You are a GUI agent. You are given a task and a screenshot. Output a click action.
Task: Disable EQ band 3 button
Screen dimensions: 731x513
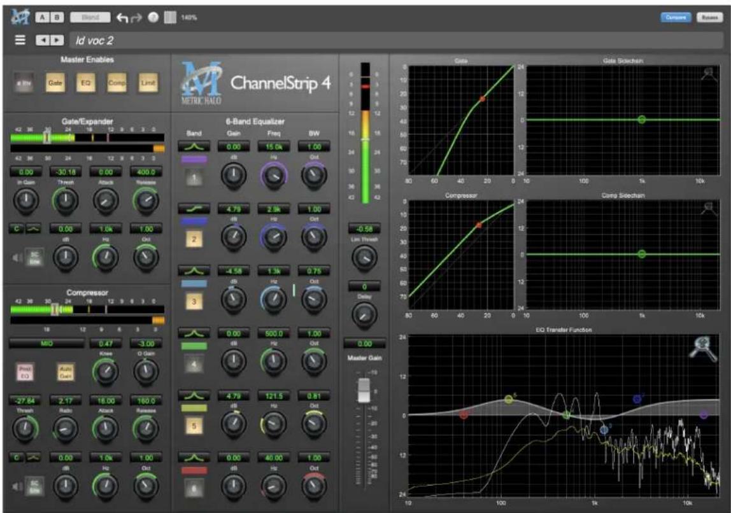point(194,302)
